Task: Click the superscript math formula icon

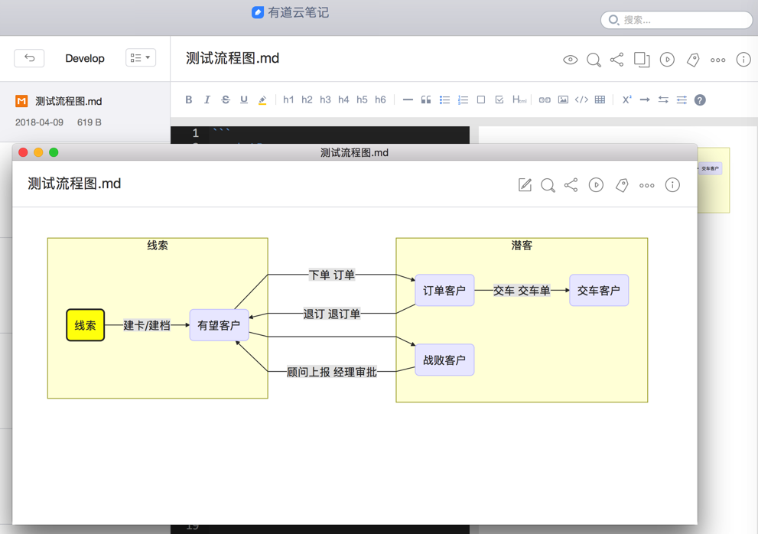Action: (627, 99)
